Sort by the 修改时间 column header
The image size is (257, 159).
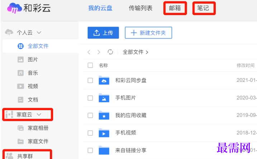coord(246,65)
